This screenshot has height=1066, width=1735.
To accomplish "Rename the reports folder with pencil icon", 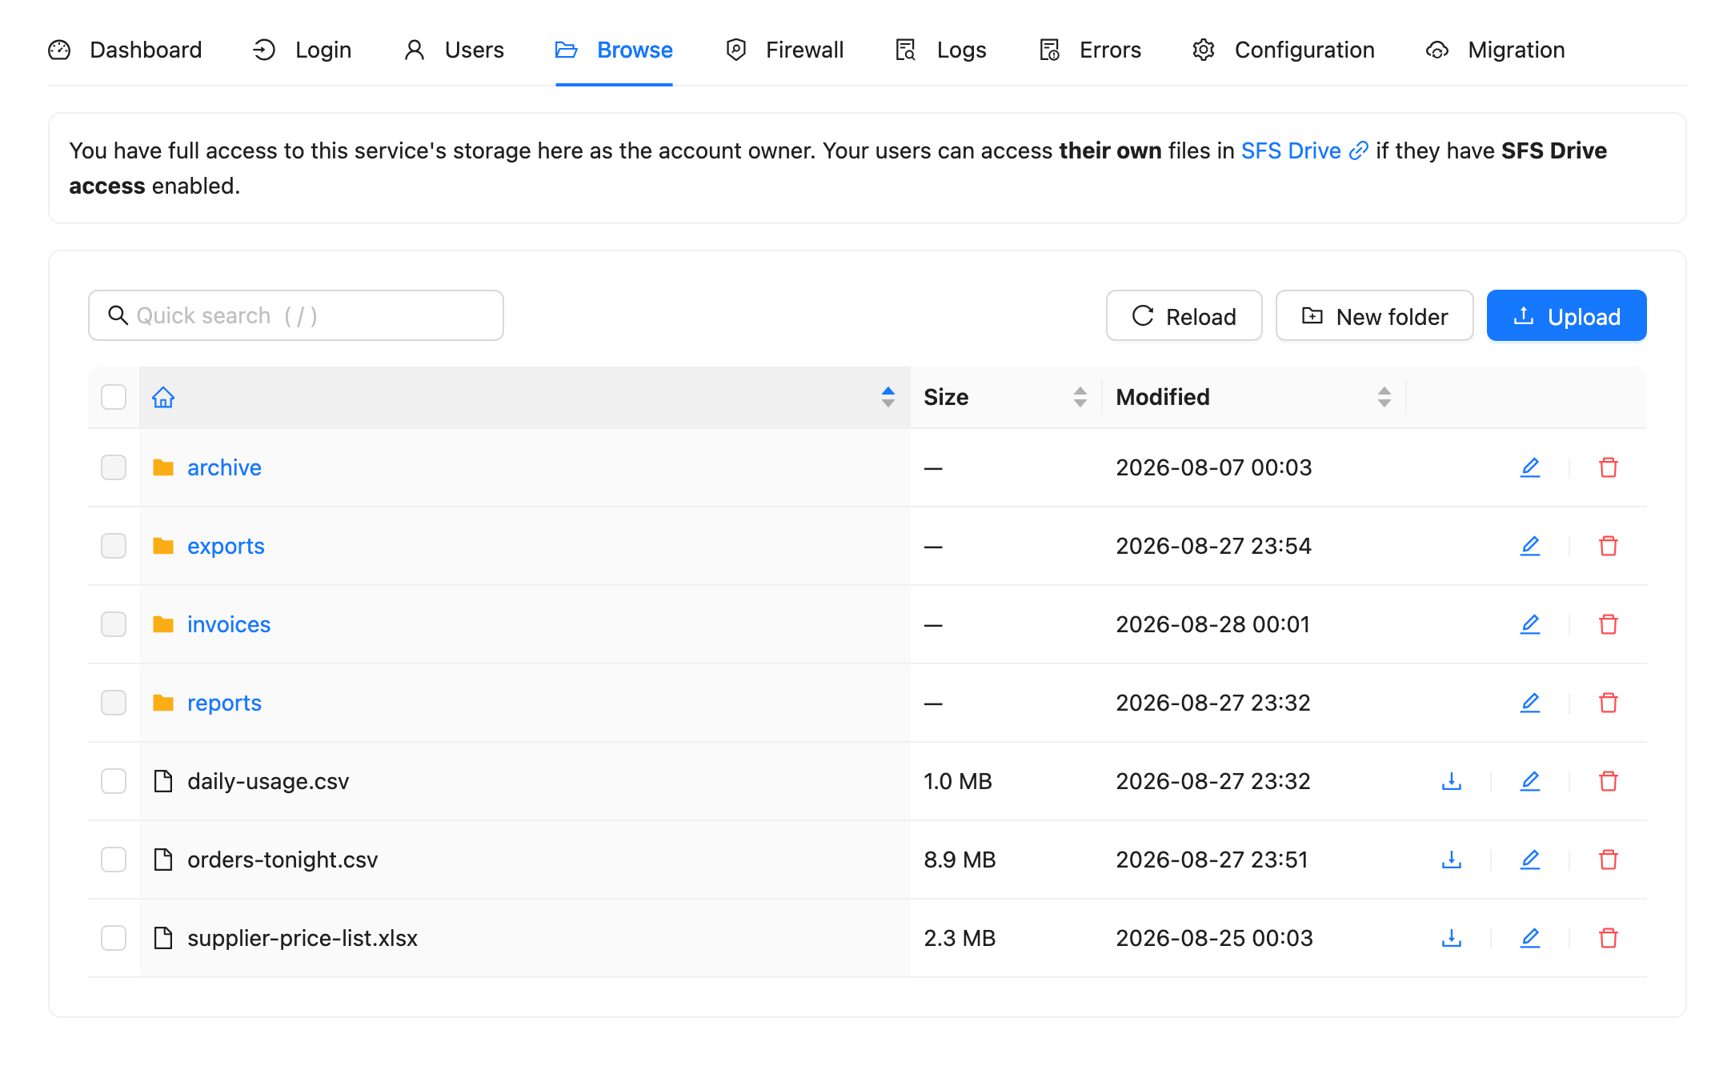I will click(x=1530, y=703).
